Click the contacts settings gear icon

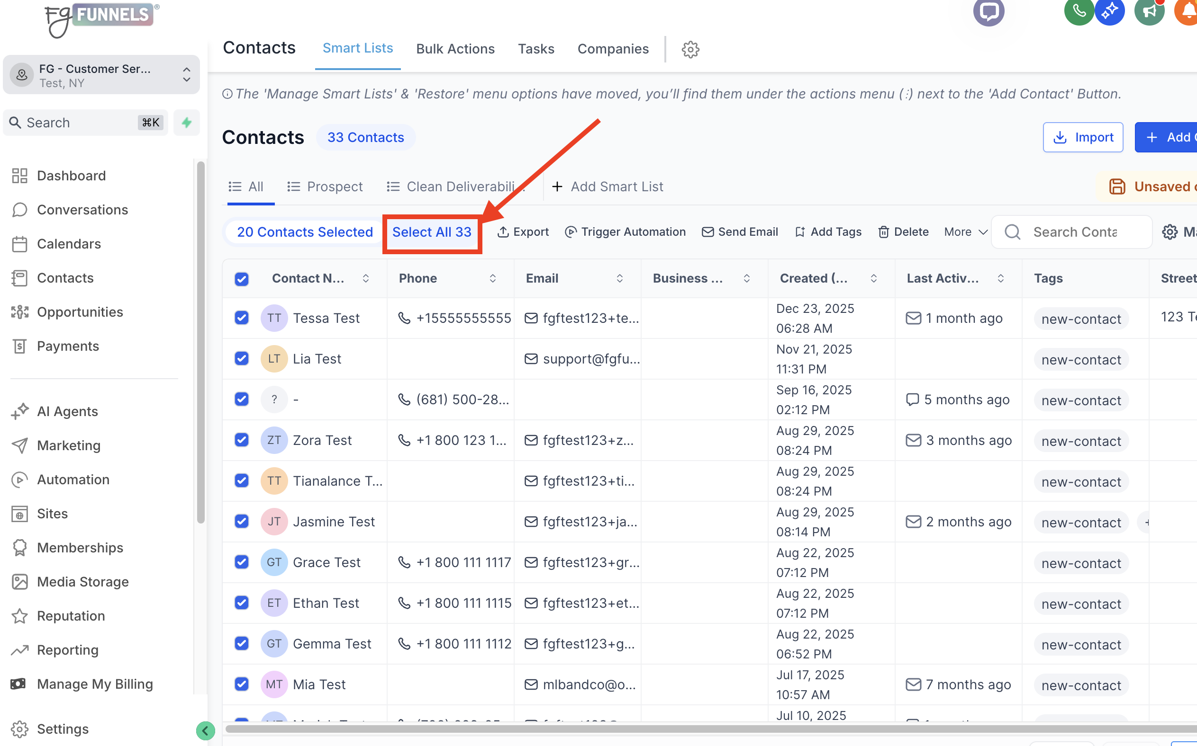click(690, 49)
